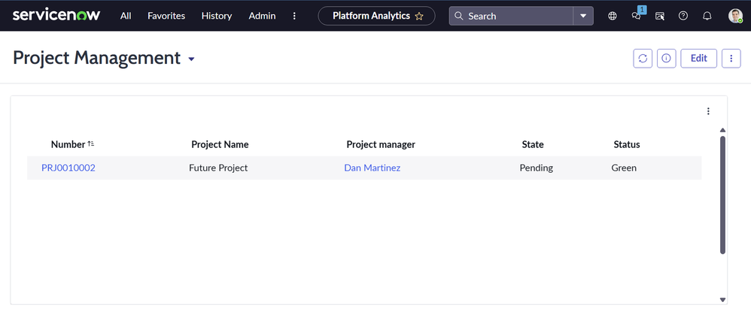The width and height of the screenshot is (751, 311).
Task: Click the Future Project cell
Action: [x=218, y=168]
